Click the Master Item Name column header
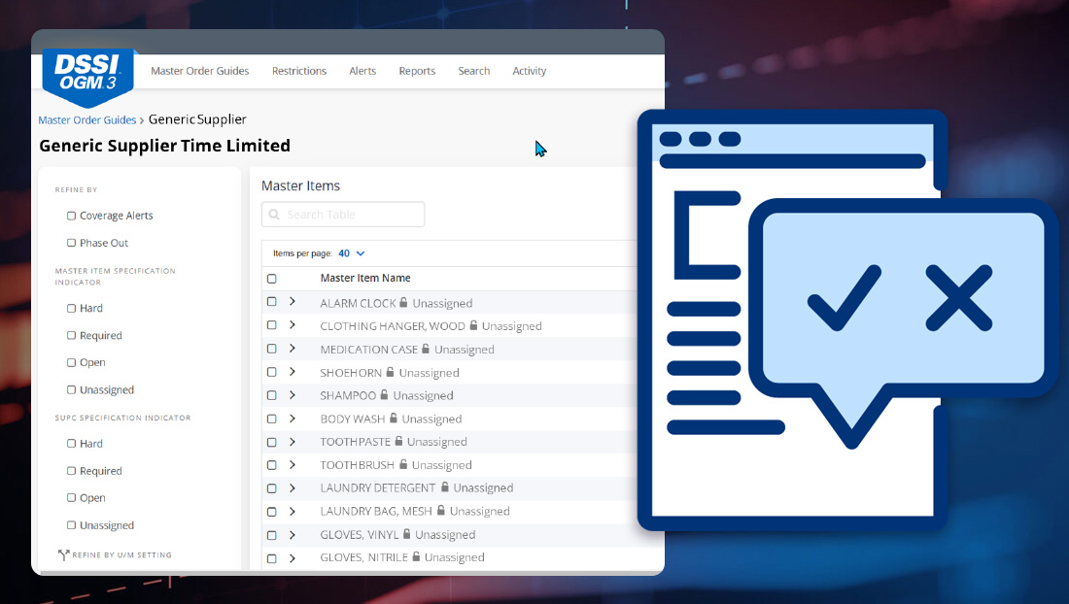1069x604 pixels. pos(365,279)
